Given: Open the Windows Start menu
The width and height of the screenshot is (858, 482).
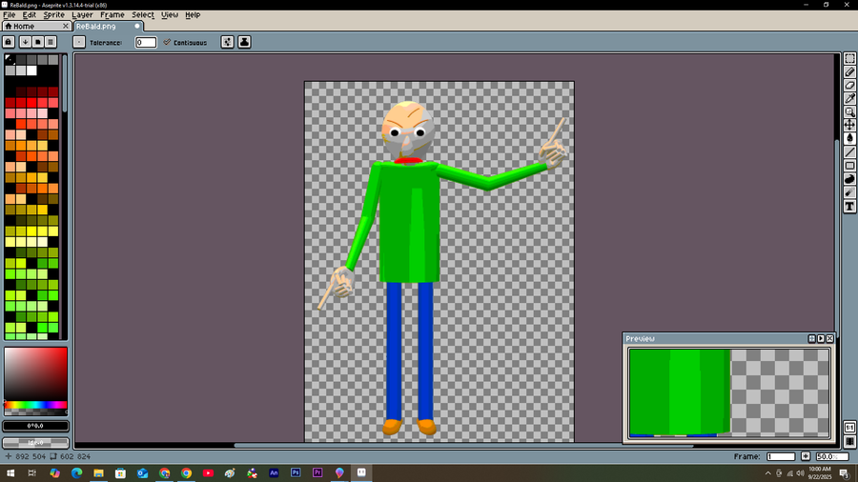Looking at the screenshot, I should tap(10, 472).
